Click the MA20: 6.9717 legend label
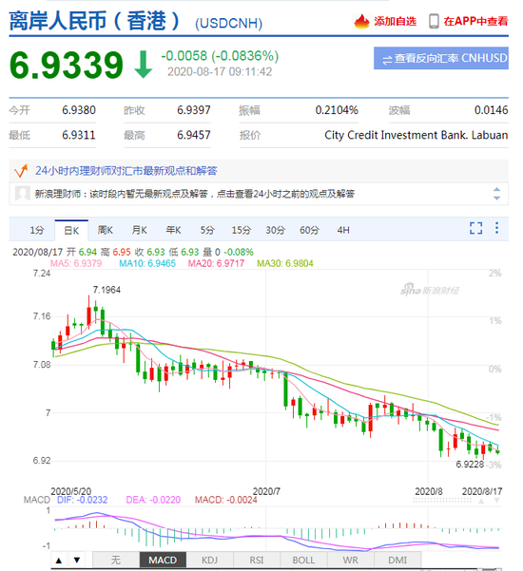The width and height of the screenshot is (523, 571). [x=216, y=263]
